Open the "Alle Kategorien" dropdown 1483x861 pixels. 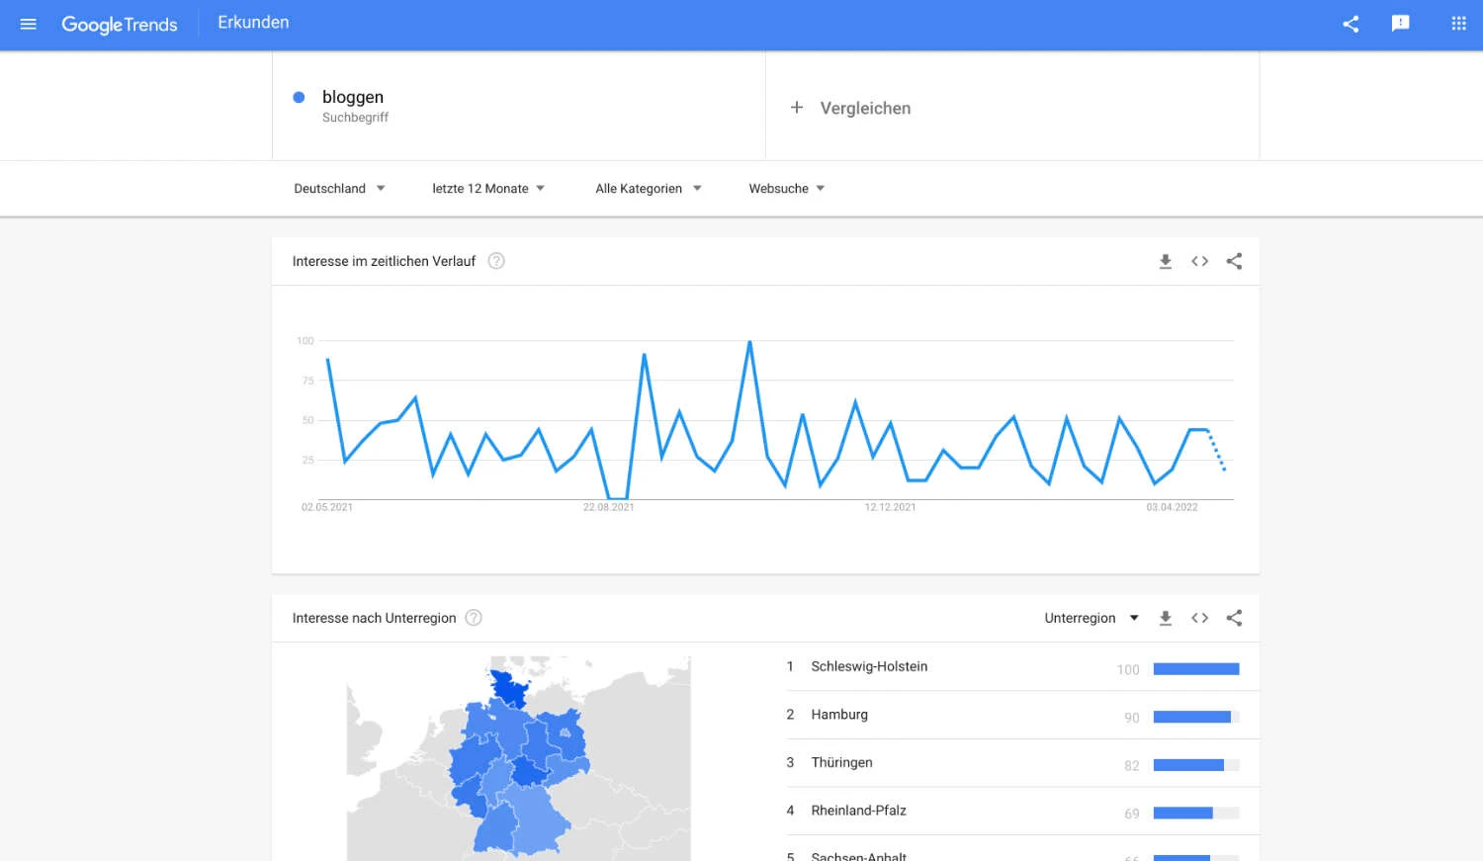click(648, 188)
